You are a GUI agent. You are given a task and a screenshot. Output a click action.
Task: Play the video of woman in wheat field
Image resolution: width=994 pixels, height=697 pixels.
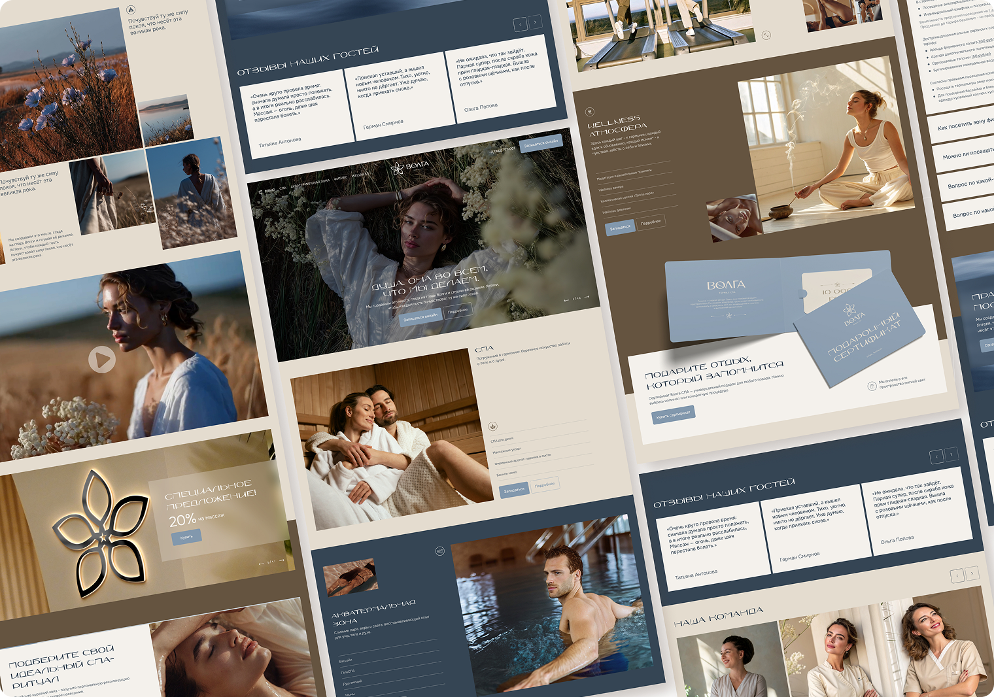[x=102, y=359]
